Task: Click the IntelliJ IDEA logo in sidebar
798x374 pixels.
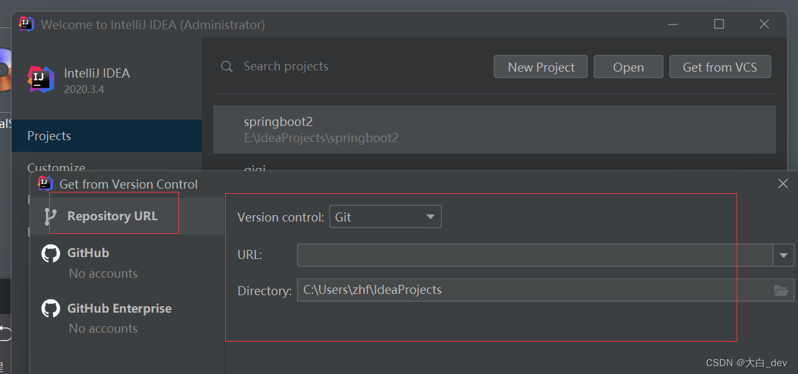Action: point(41,79)
